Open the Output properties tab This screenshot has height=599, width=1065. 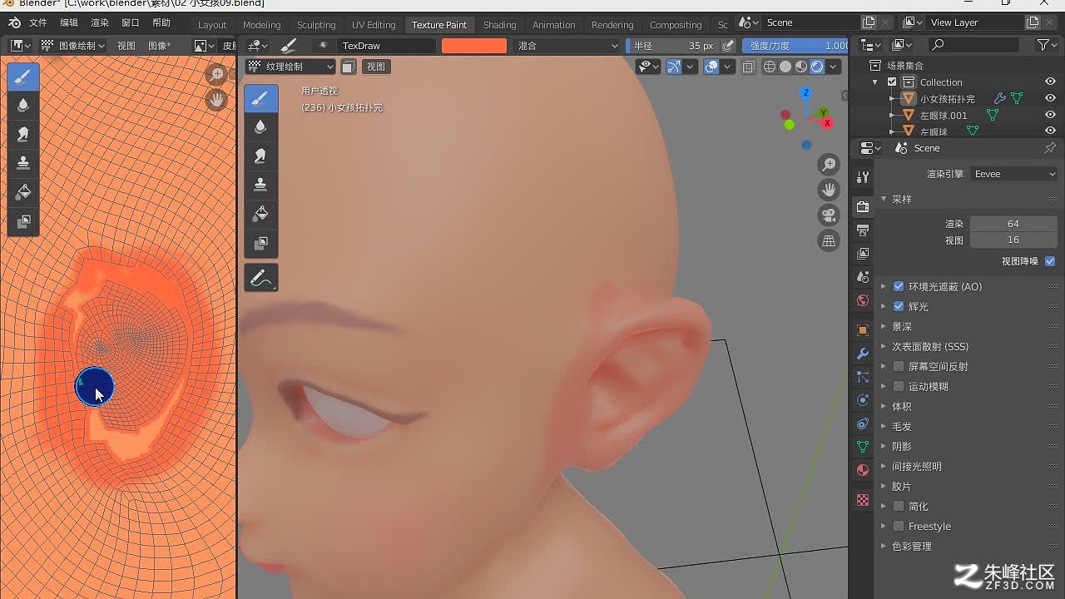point(863,230)
